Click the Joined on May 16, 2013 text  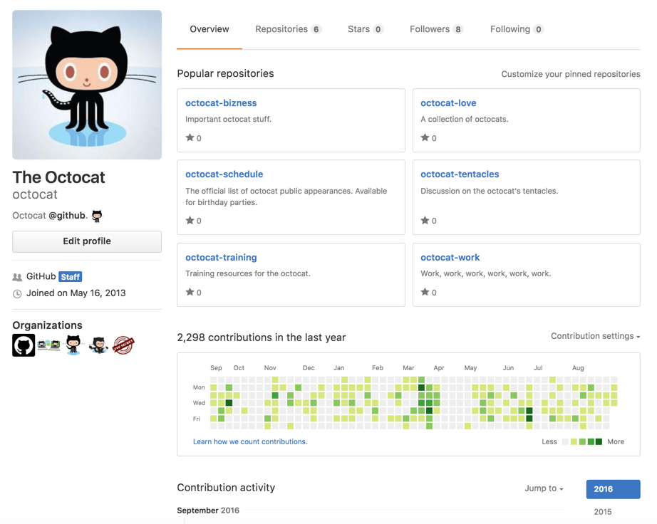(x=76, y=293)
